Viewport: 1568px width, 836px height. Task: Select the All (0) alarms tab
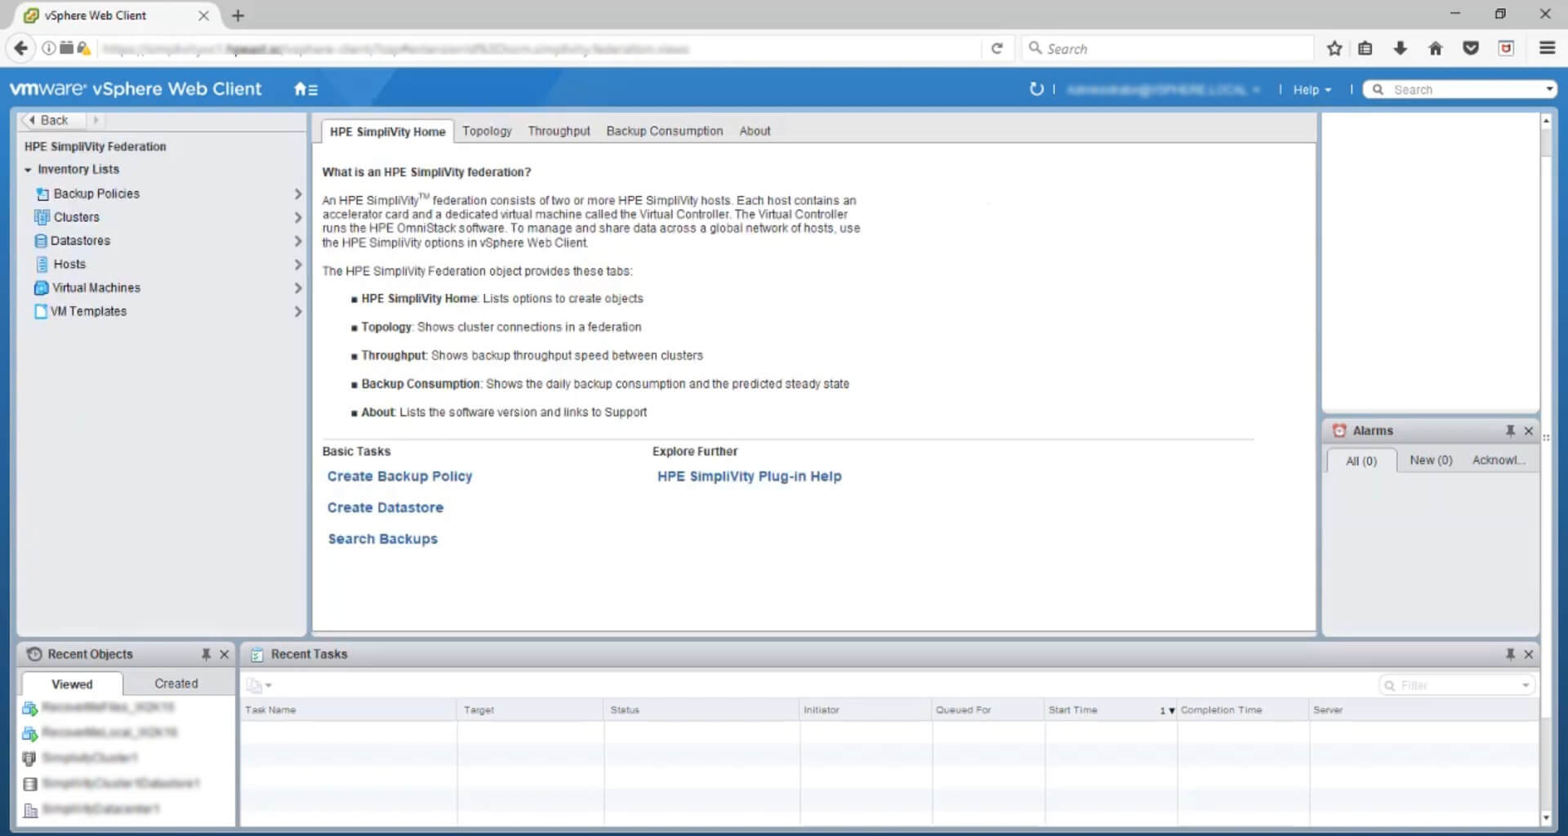[x=1361, y=460]
